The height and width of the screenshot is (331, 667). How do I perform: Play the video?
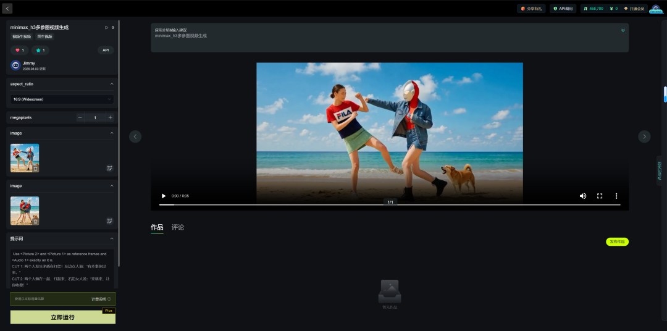coord(163,196)
